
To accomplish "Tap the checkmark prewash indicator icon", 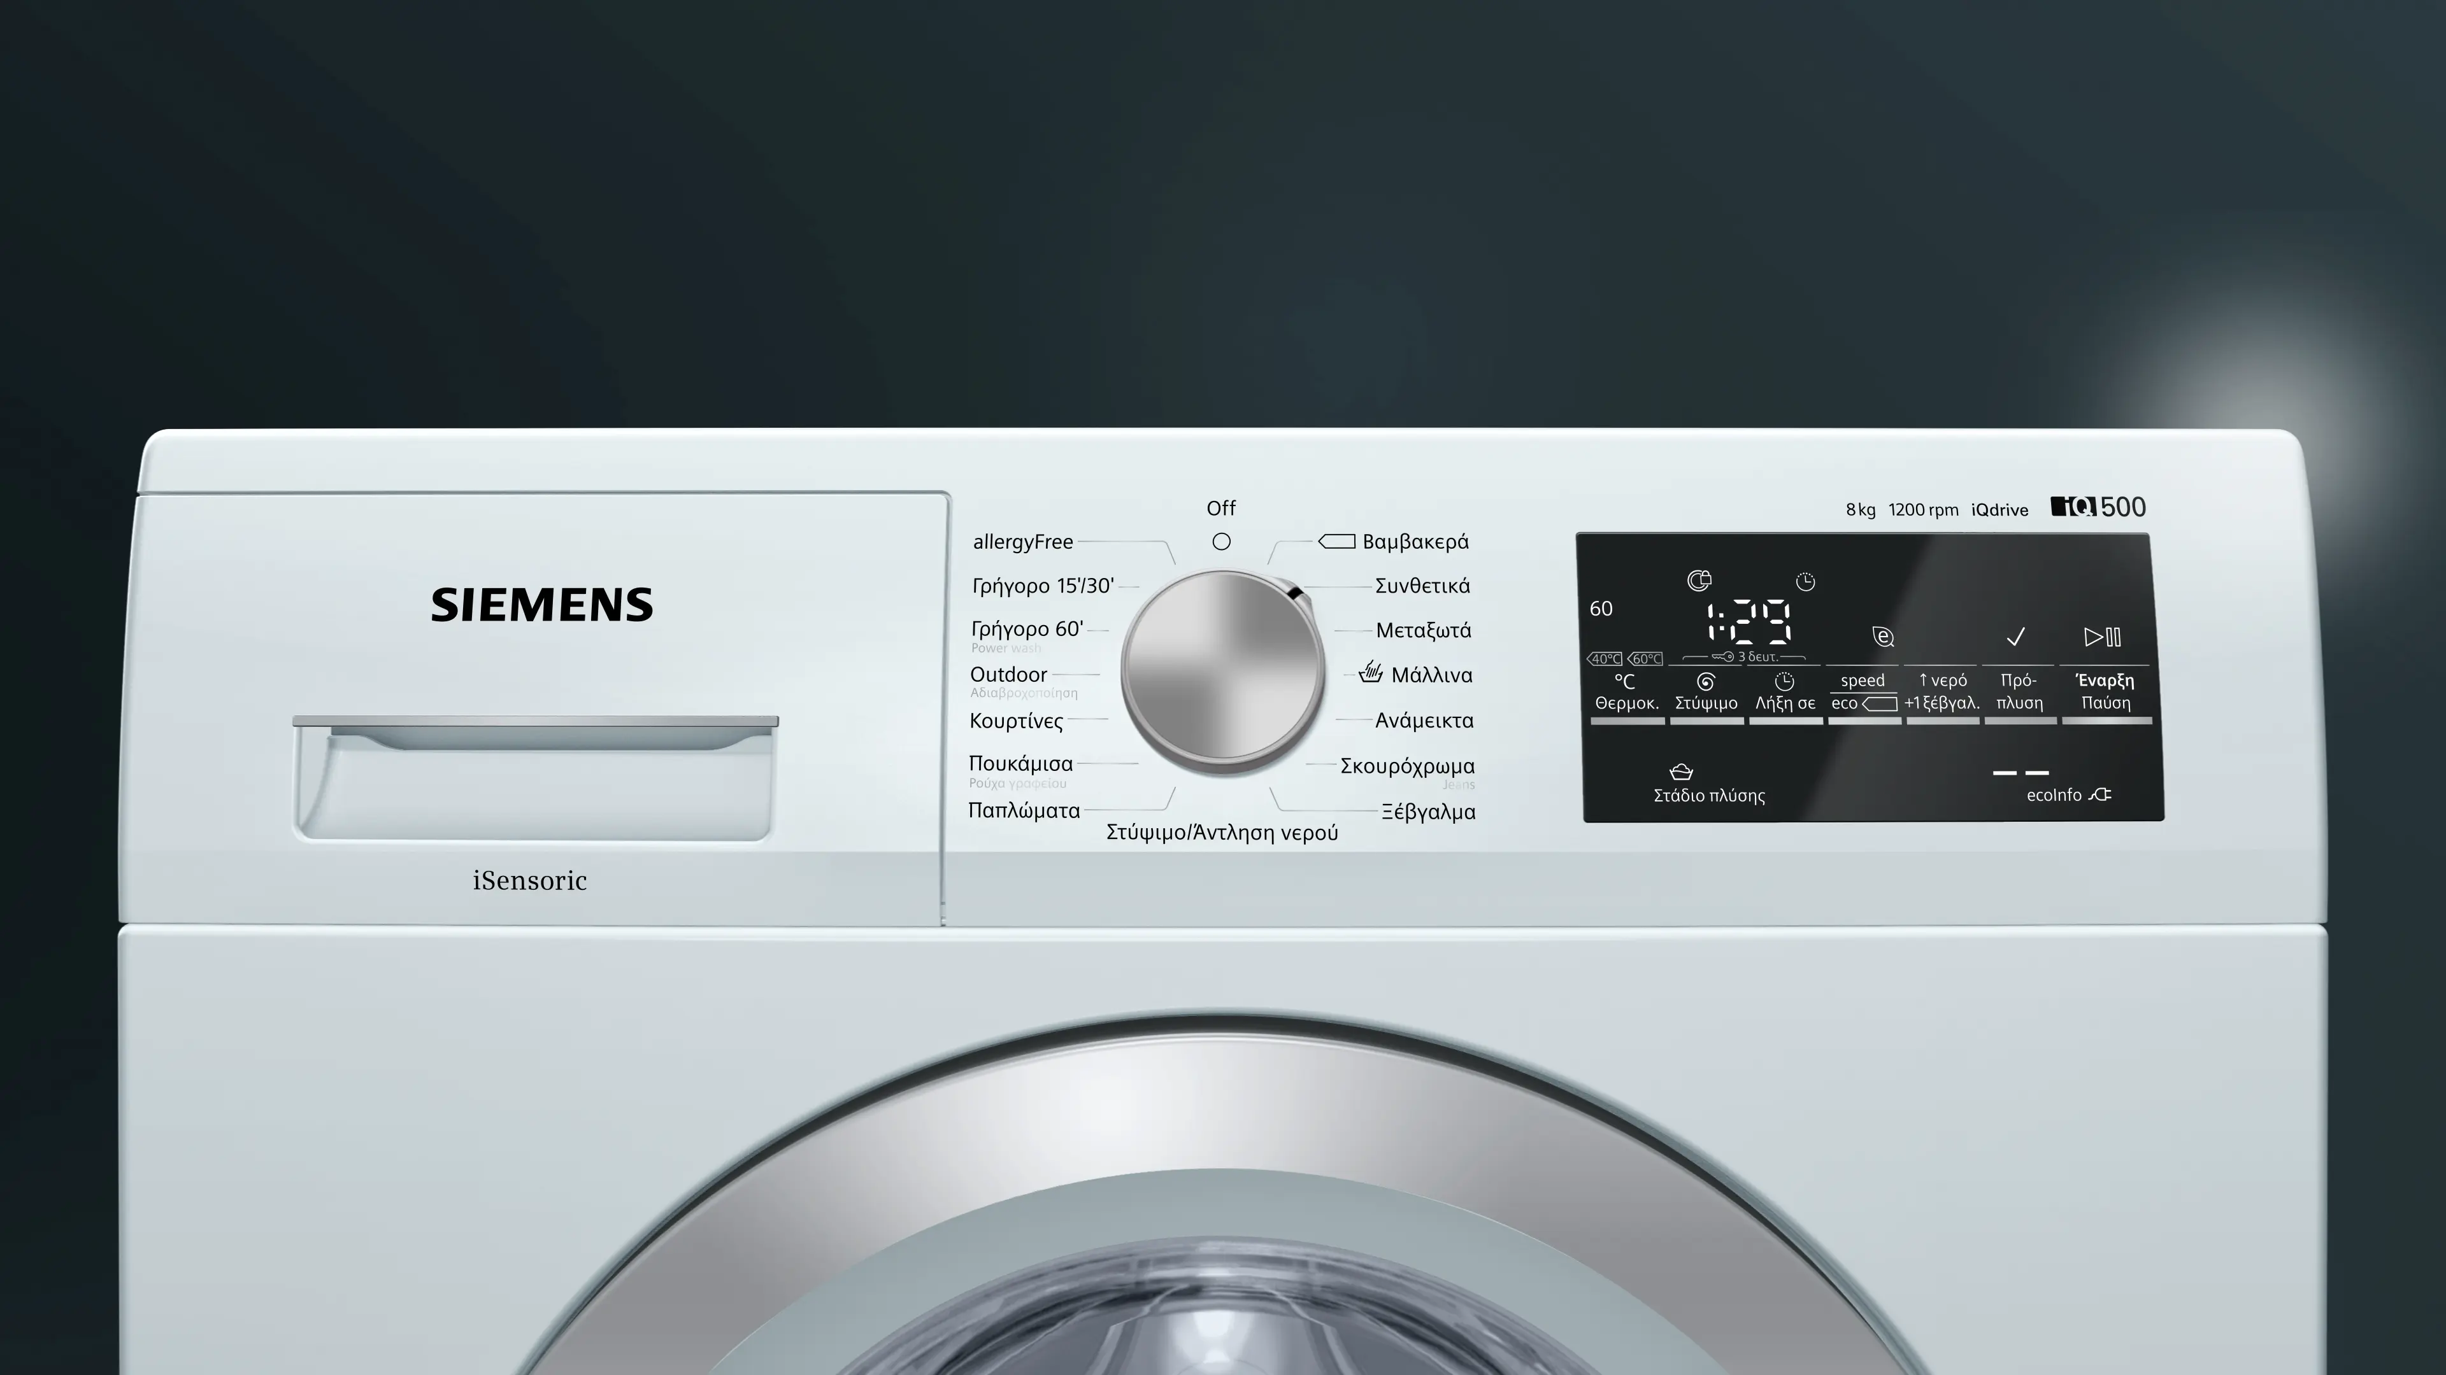I will [x=2015, y=637].
